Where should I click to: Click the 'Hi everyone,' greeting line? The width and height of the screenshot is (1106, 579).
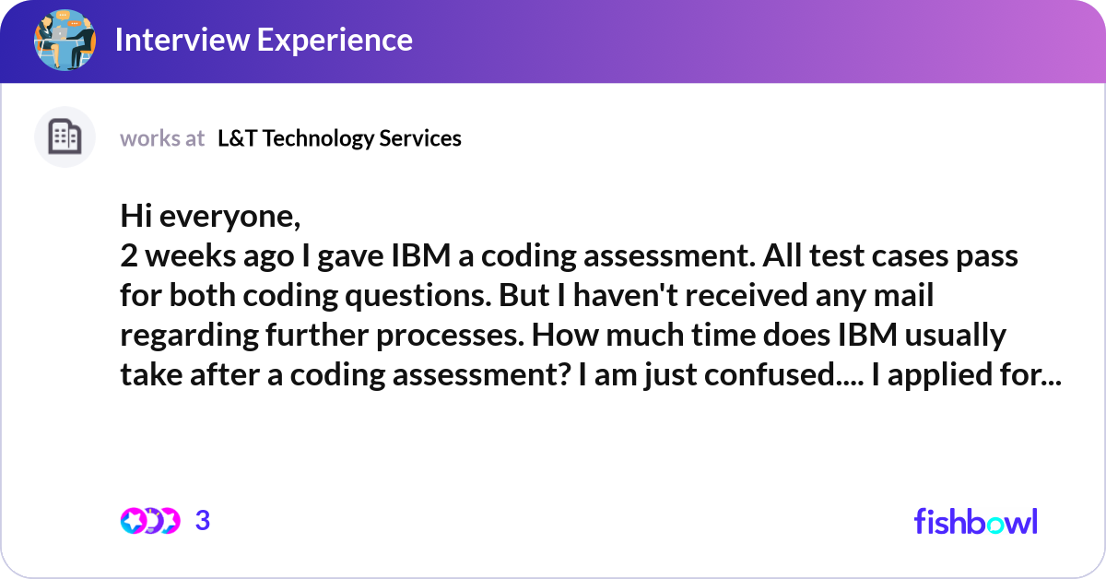point(210,217)
